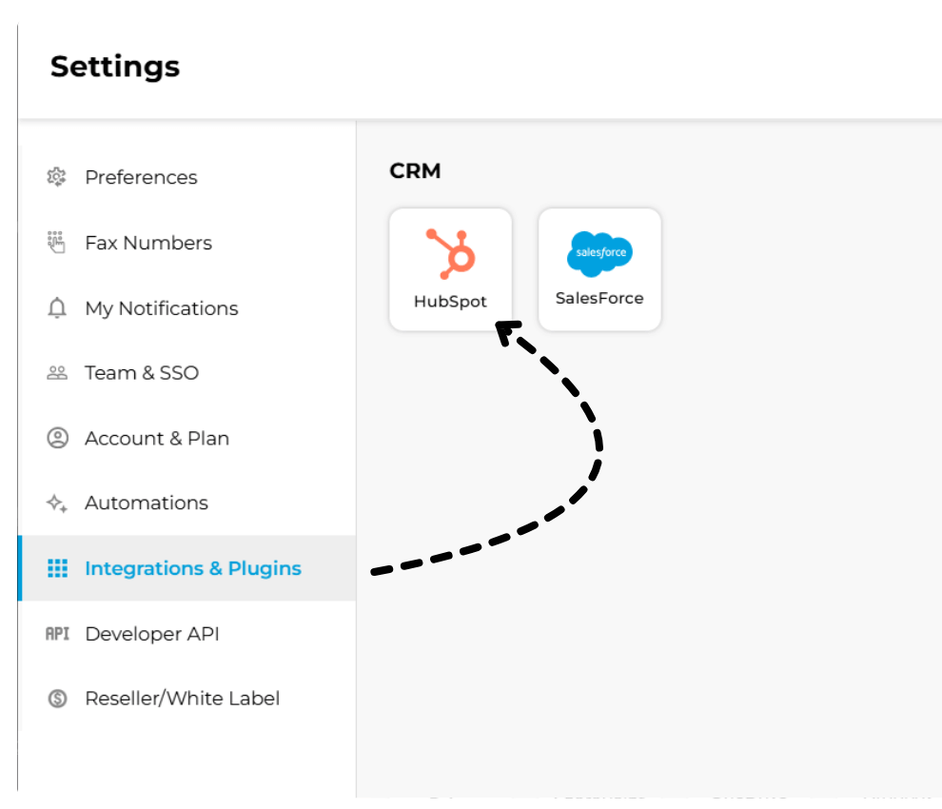Select the Account & Plan profile icon
Viewport: 942px width, 809px height.
56,438
